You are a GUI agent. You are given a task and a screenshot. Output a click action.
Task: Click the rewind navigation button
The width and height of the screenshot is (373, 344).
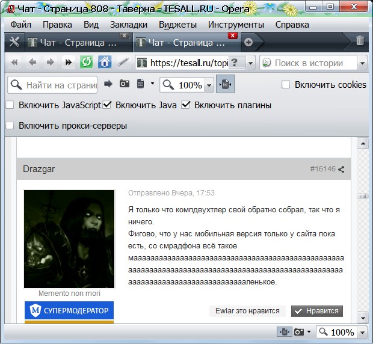pos(14,63)
